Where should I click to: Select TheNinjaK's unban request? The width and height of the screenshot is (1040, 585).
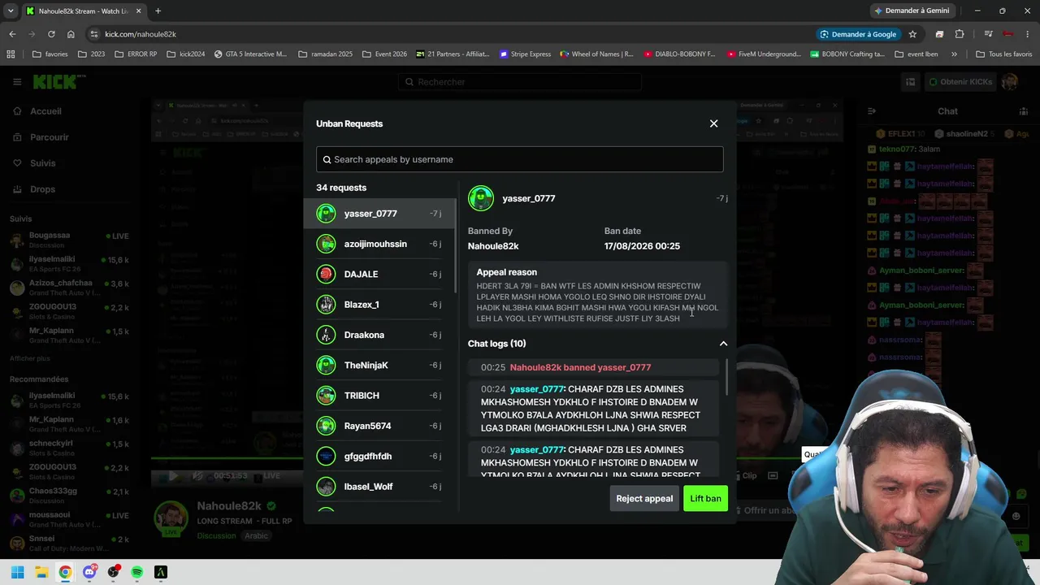tap(381, 365)
